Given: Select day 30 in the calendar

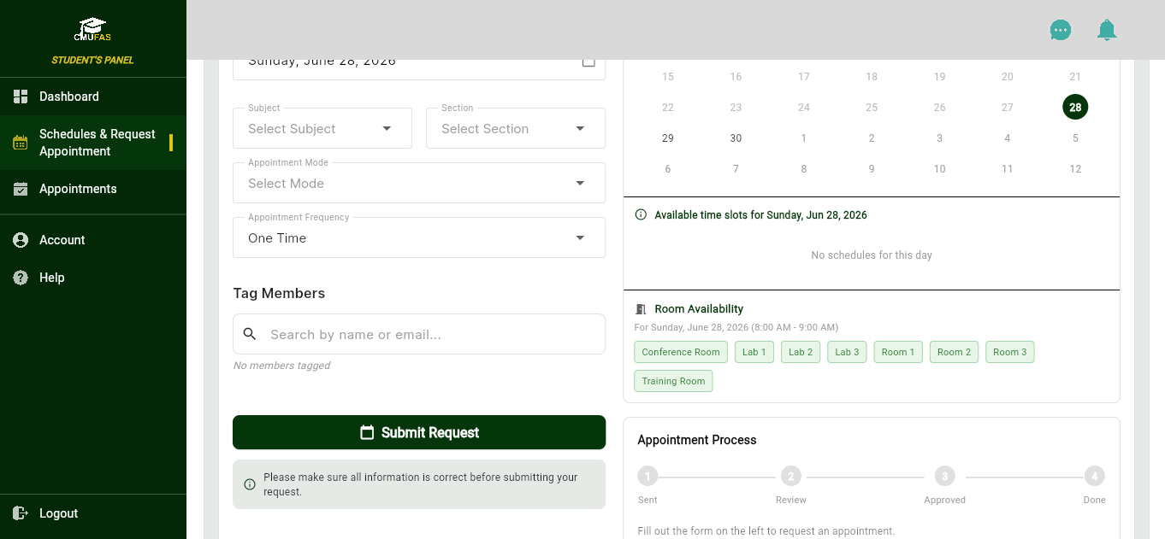Looking at the screenshot, I should pos(736,138).
